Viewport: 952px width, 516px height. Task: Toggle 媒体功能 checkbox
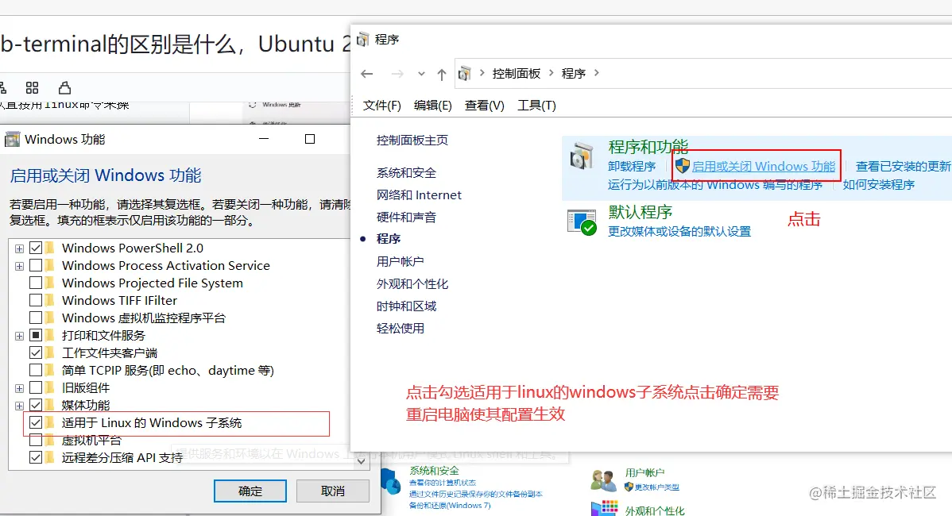(x=36, y=405)
